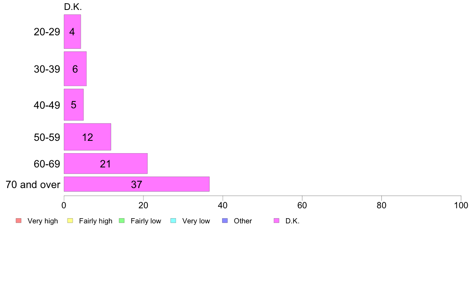This screenshot has width=472, height=292.
Task: Click the Fairly high yellow legend swatch
Action: point(70,221)
